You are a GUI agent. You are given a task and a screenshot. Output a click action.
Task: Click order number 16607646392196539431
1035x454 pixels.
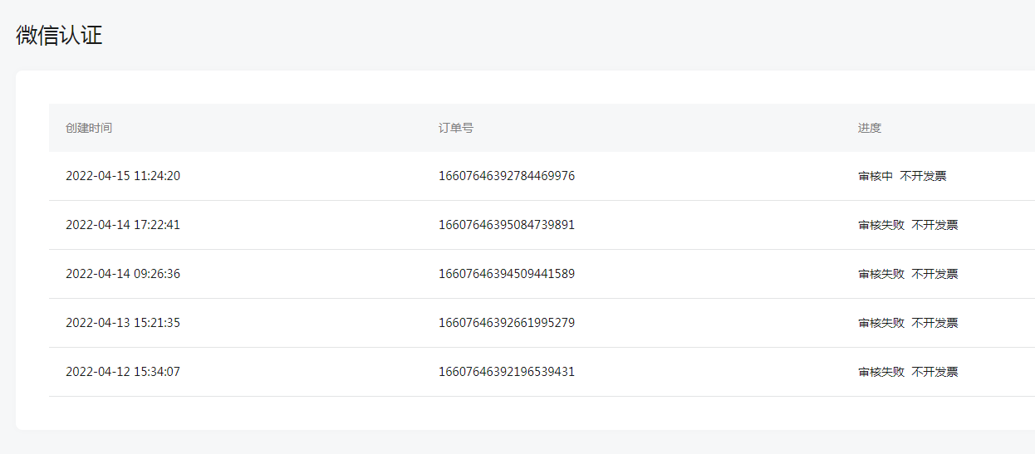point(507,372)
